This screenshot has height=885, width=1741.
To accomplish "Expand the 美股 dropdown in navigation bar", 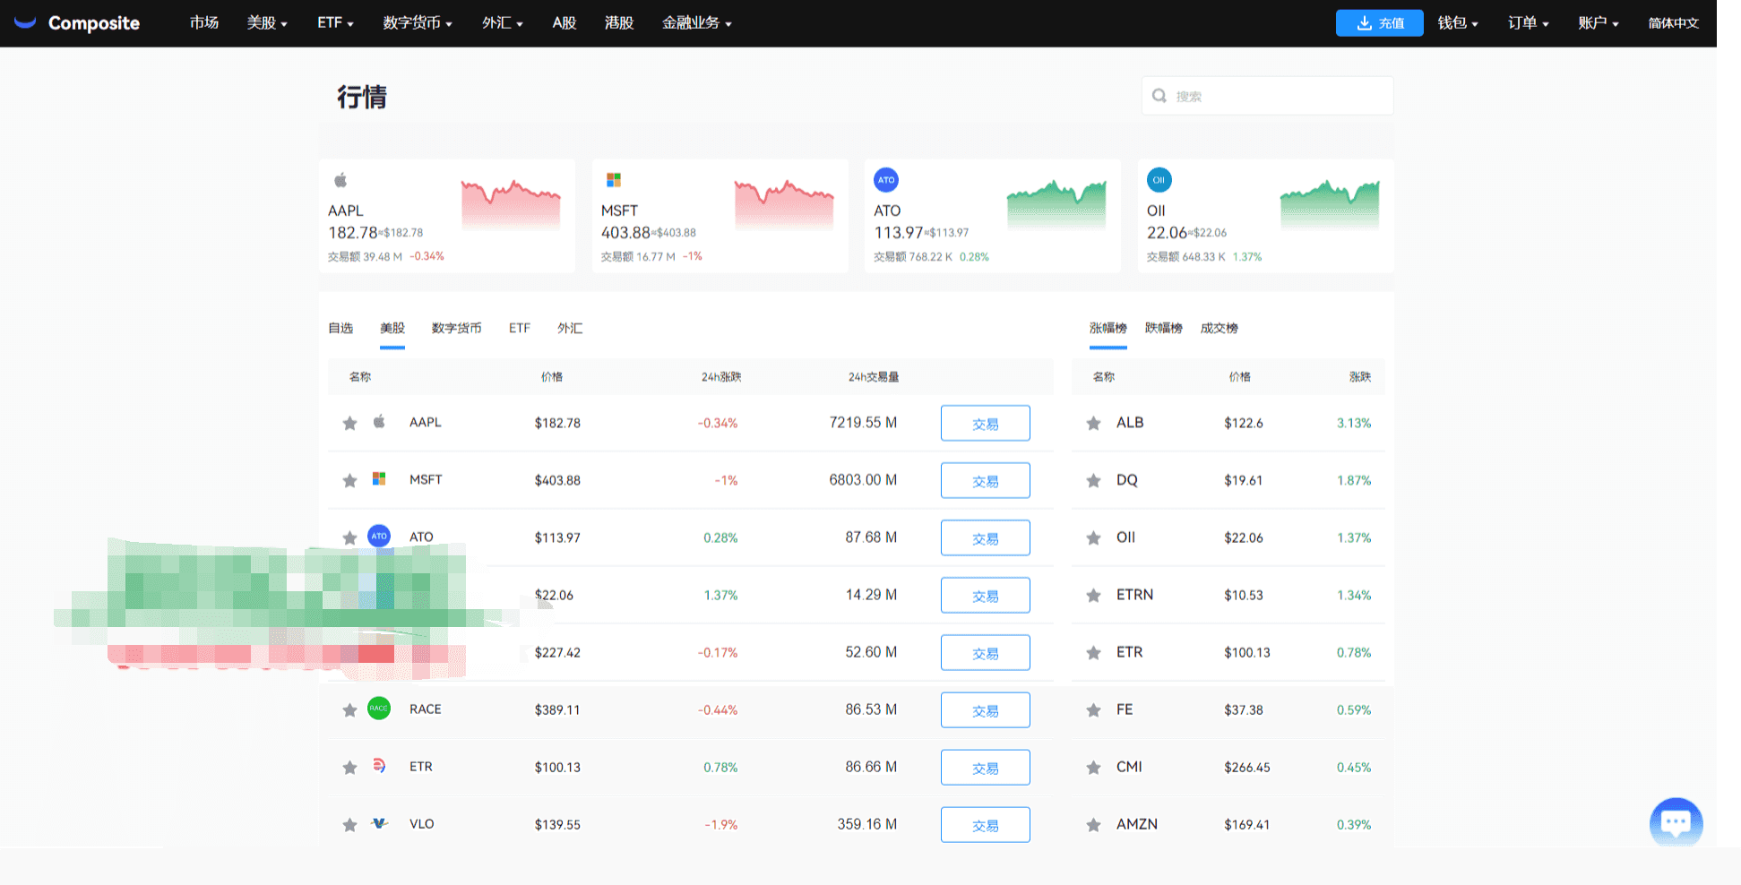I will (x=266, y=23).
